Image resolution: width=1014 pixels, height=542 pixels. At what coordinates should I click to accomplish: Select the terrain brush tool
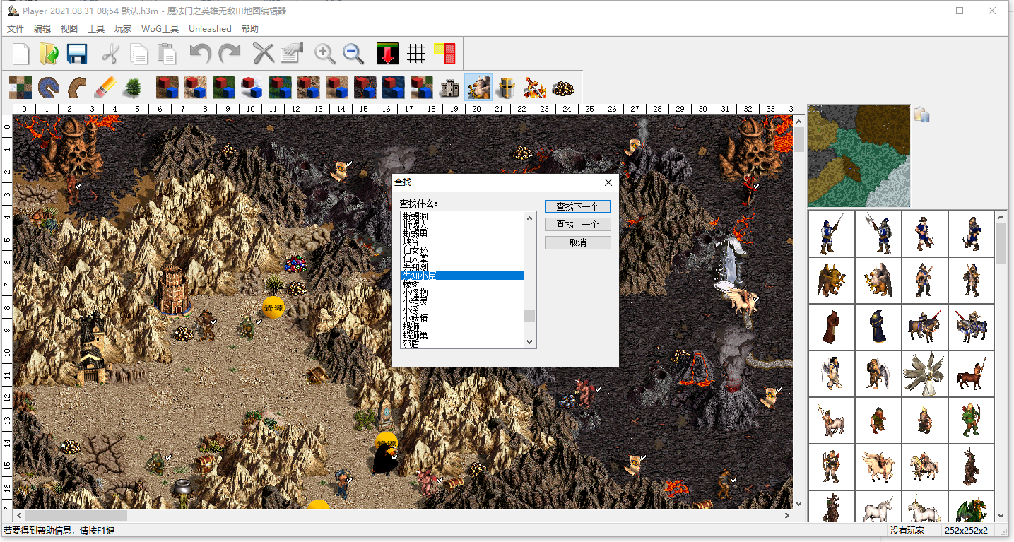[x=20, y=88]
